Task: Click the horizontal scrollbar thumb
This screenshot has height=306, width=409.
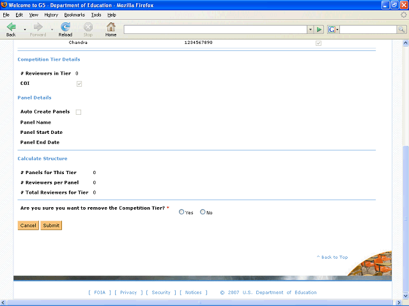Action: [200, 303]
